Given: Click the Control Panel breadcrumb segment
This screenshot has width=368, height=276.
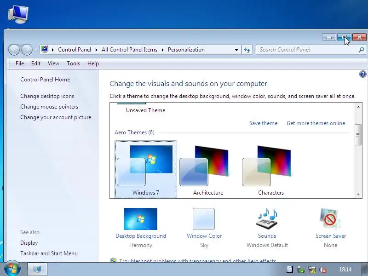Looking at the screenshot, I should coord(75,50).
